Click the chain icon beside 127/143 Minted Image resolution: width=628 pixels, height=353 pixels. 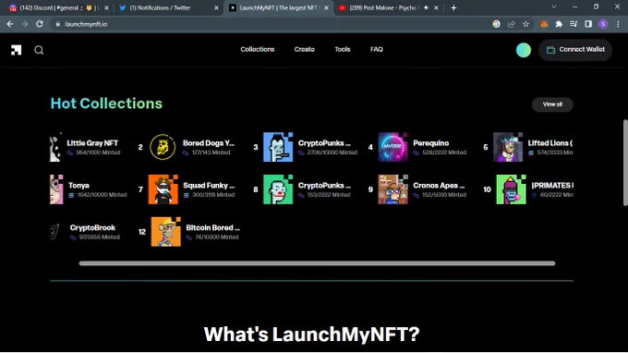tap(186, 153)
